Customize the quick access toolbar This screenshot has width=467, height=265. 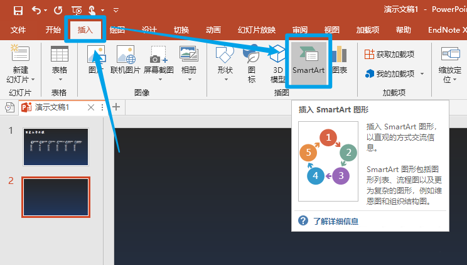click(116, 11)
